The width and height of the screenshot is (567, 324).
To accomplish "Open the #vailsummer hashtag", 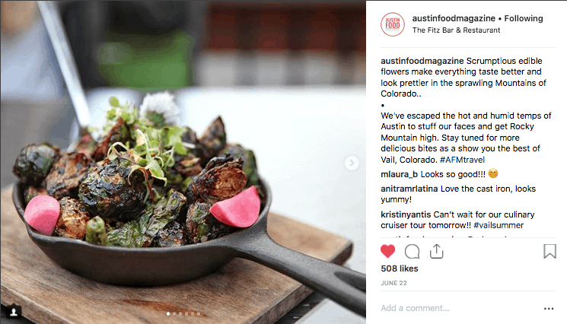I will point(499,225).
